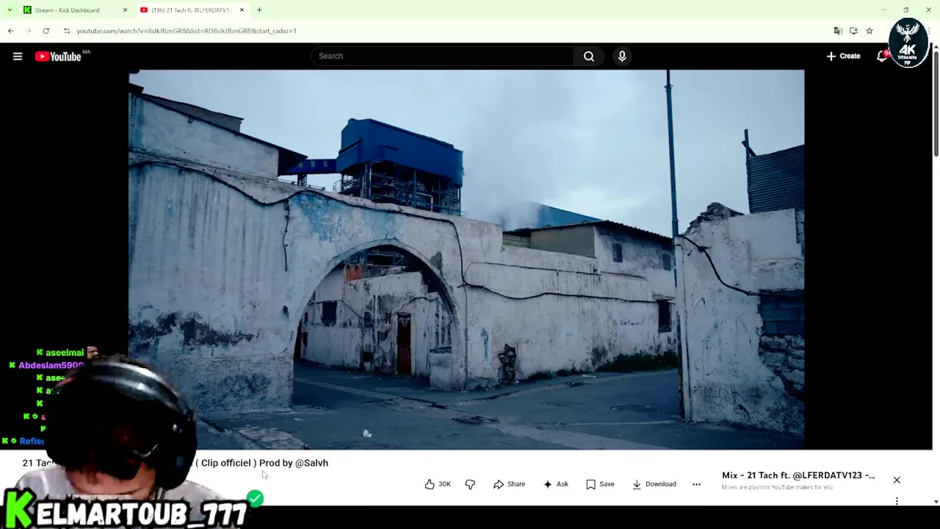Click the install/cast icon in address bar
This screenshot has width=940, height=529.
coord(853,31)
